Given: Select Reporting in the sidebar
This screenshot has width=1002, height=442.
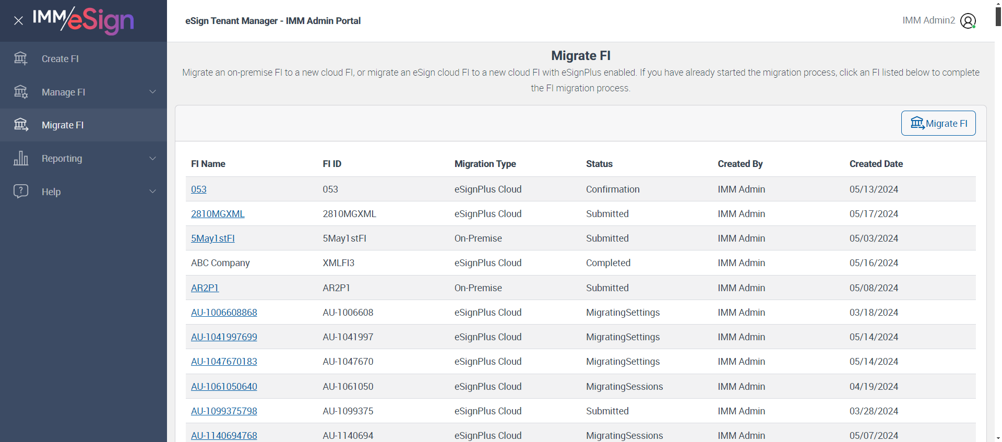Looking at the screenshot, I should click(x=83, y=158).
